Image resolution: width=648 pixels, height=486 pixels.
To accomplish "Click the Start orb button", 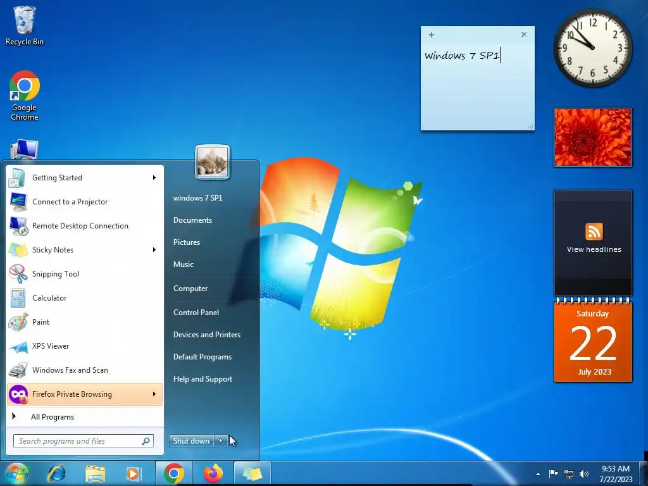I will pos(16,473).
